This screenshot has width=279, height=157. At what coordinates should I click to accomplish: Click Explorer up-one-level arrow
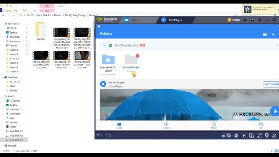click(x=17, y=15)
